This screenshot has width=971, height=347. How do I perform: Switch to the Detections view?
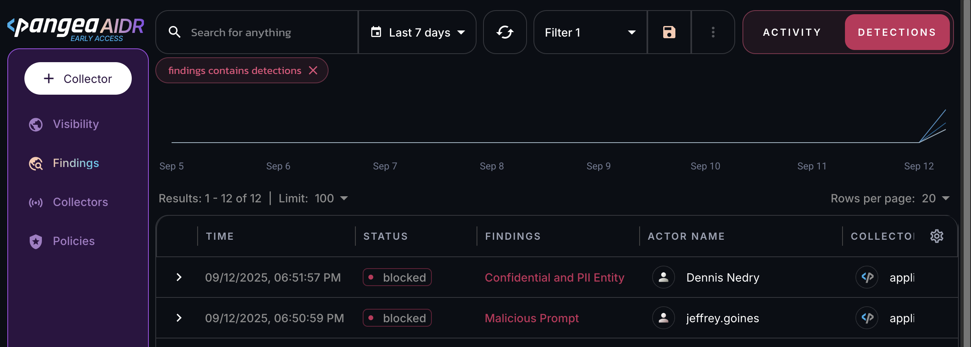[x=897, y=32]
